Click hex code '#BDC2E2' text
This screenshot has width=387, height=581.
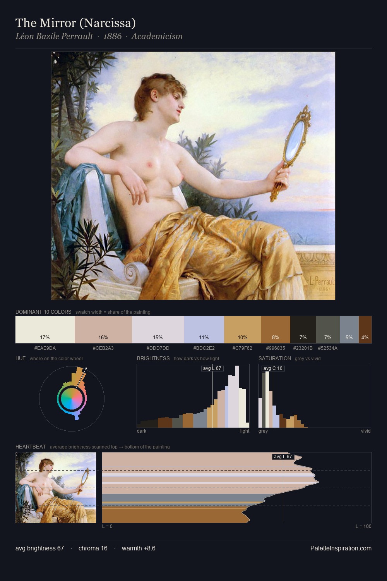(204, 348)
